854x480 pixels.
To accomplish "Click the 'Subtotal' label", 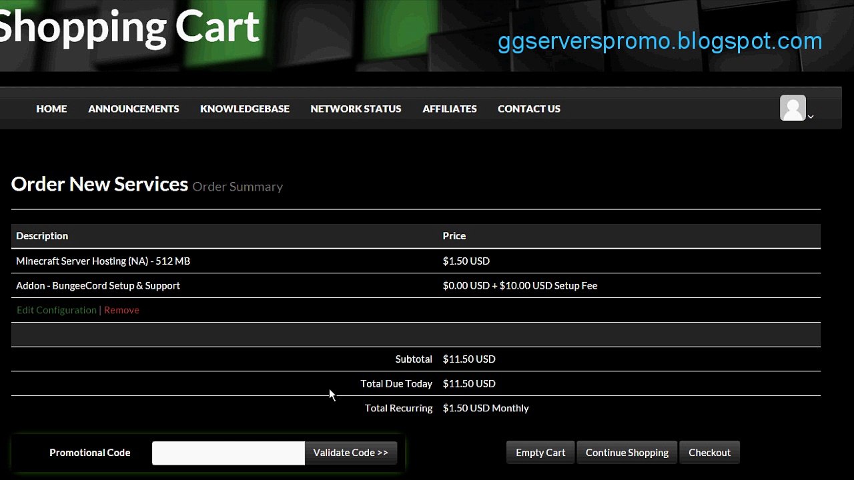I will pyautogui.click(x=414, y=359).
